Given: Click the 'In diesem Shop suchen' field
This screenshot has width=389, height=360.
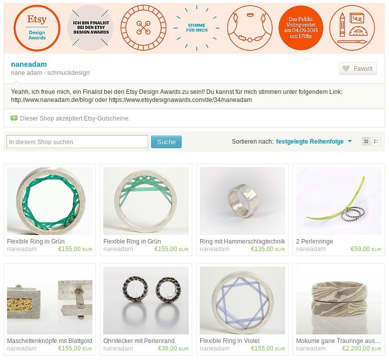Looking at the screenshot, I should point(77,142).
